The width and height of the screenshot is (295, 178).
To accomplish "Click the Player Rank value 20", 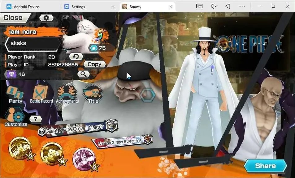I will click(x=52, y=57).
